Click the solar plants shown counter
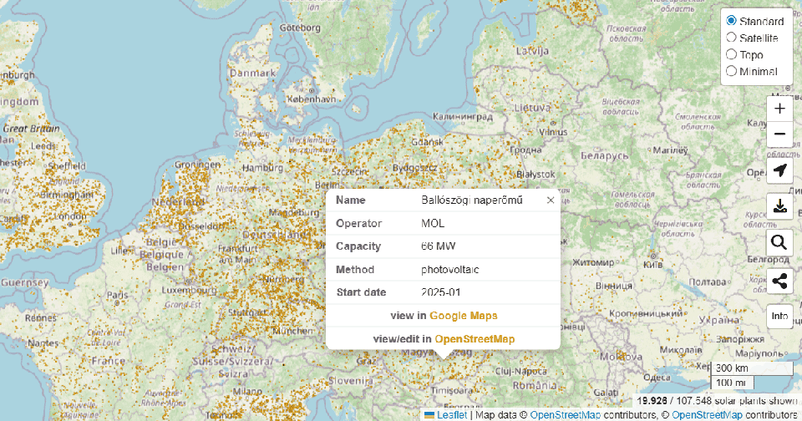The width and height of the screenshot is (802, 421). point(717,401)
